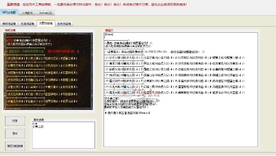Click 幻境十层 link in preview panel
Viewport: 276px width, 156px height.
coord(33,94)
